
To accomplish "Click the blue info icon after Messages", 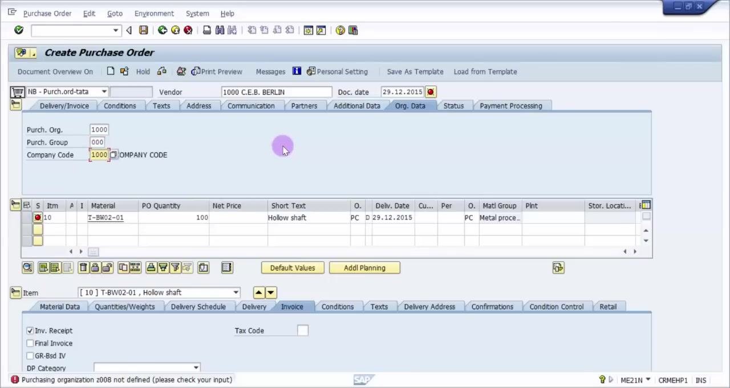I will click(x=297, y=71).
